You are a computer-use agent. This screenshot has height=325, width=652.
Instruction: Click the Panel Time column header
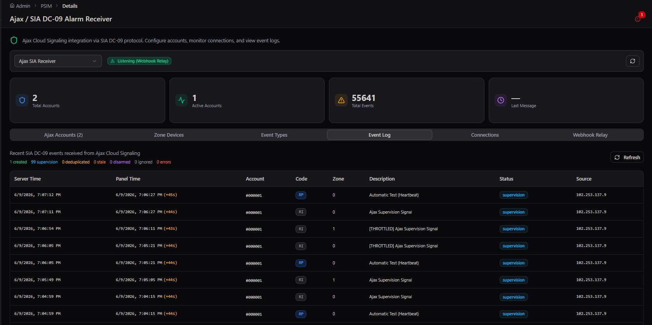click(x=128, y=179)
